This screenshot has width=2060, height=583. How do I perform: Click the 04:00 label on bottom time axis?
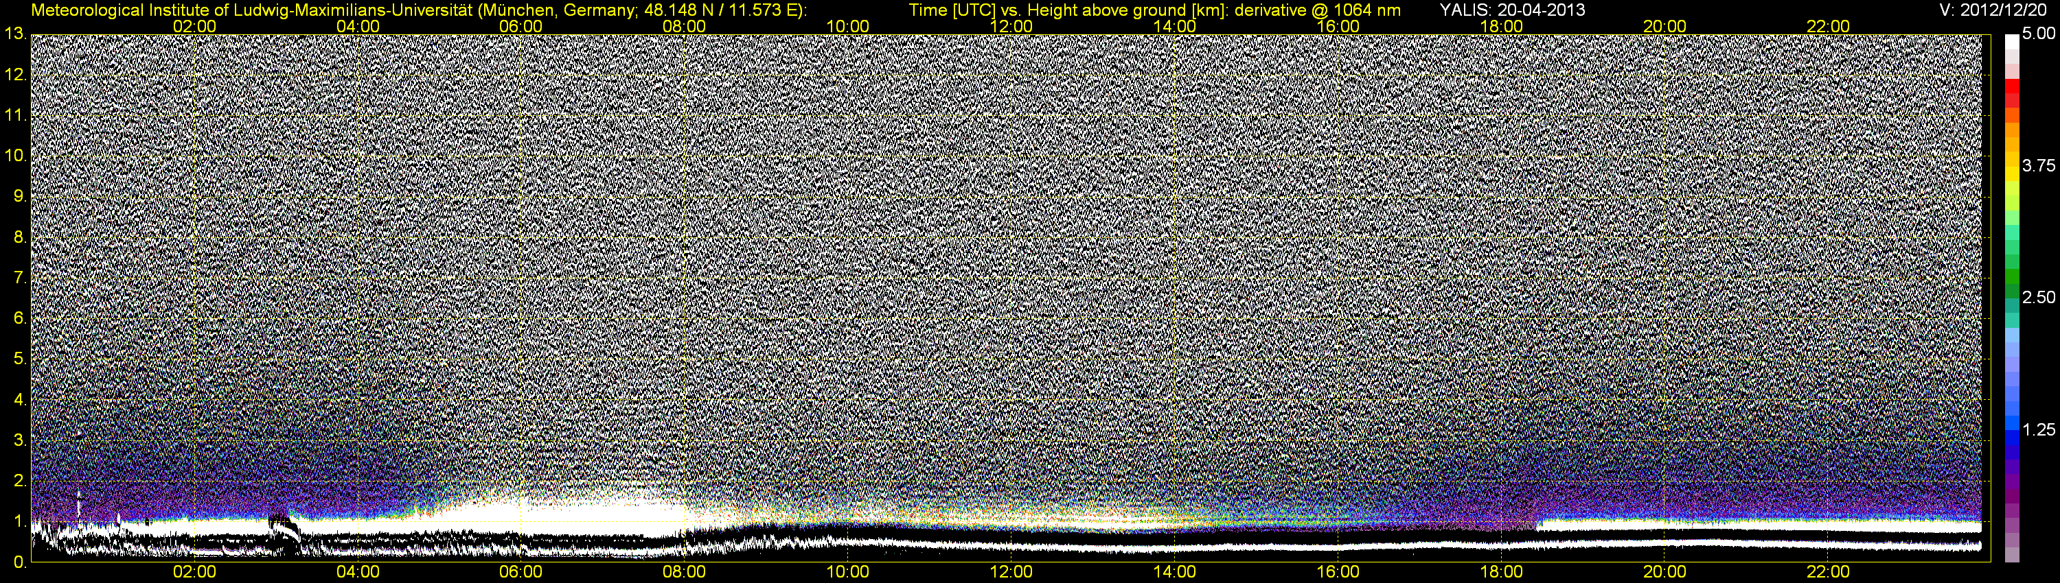(x=358, y=573)
